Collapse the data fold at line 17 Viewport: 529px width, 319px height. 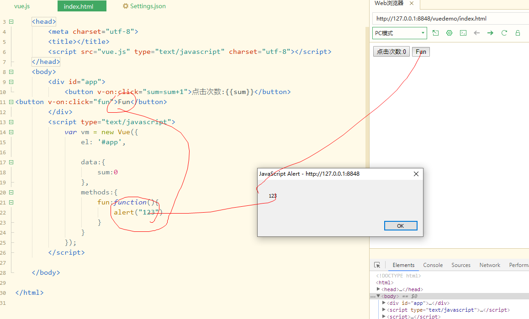[x=11, y=162]
